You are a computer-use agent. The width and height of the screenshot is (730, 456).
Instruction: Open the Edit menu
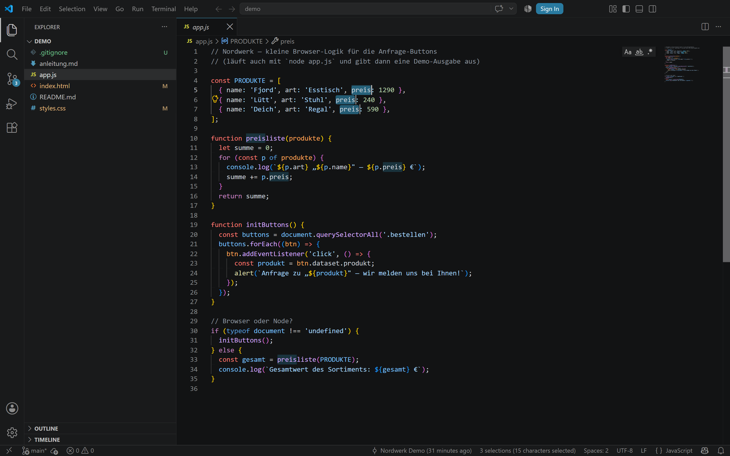[x=45, y=9]
